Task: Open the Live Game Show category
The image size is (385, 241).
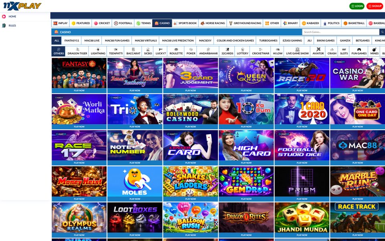Action: (297, 51)
